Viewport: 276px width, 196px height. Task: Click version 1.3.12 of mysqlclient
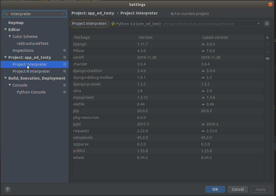(142, 97)
